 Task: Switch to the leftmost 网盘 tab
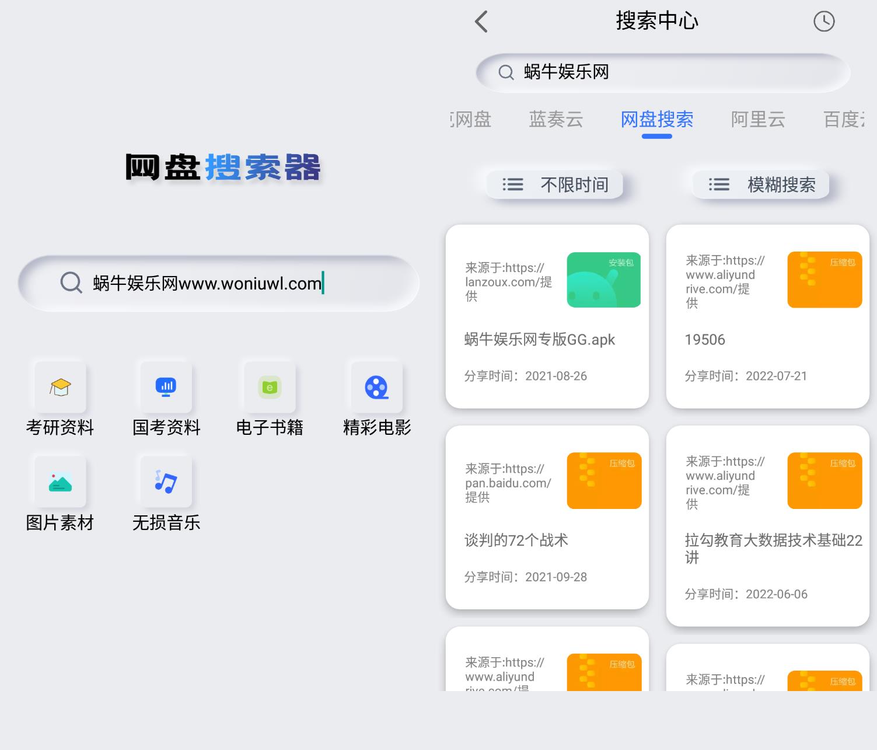(x=471, y=120)
